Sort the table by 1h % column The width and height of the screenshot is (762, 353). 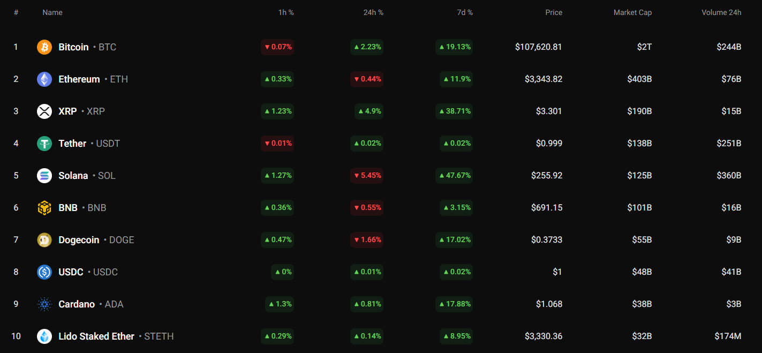286,12
